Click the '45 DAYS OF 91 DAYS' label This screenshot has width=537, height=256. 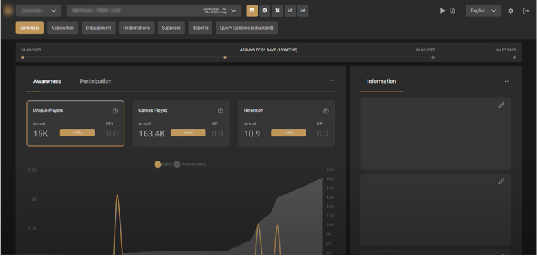pyautogui.click(x=268, y=50)
